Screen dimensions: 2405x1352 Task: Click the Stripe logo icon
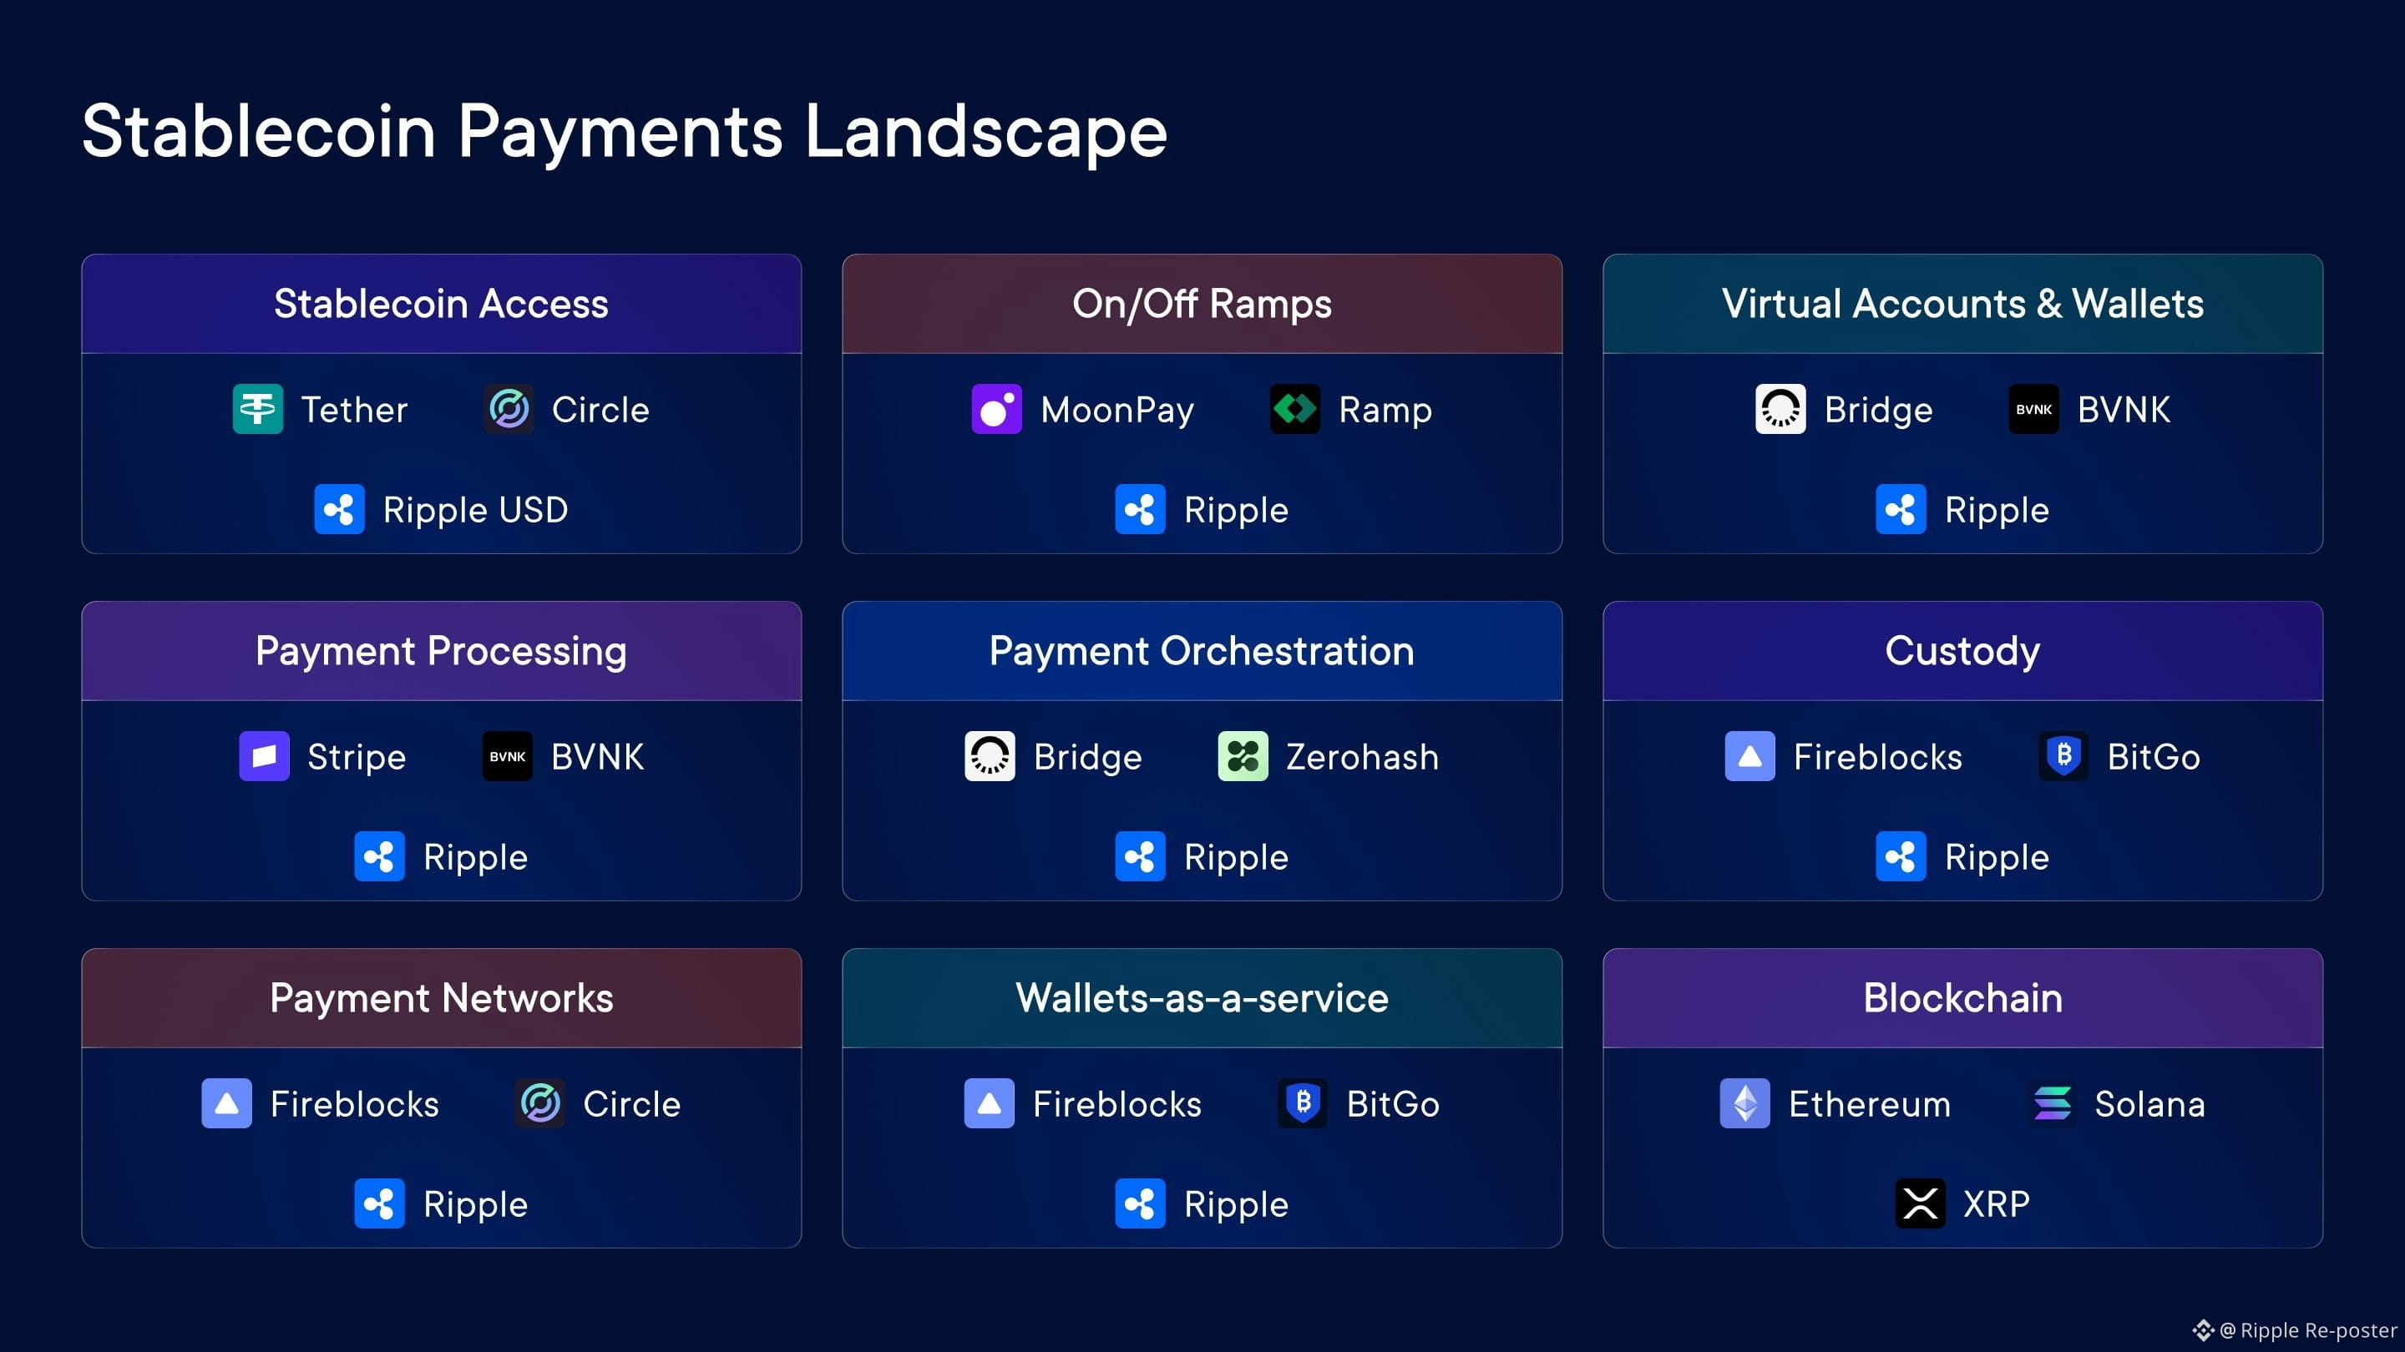click(264, 756)
